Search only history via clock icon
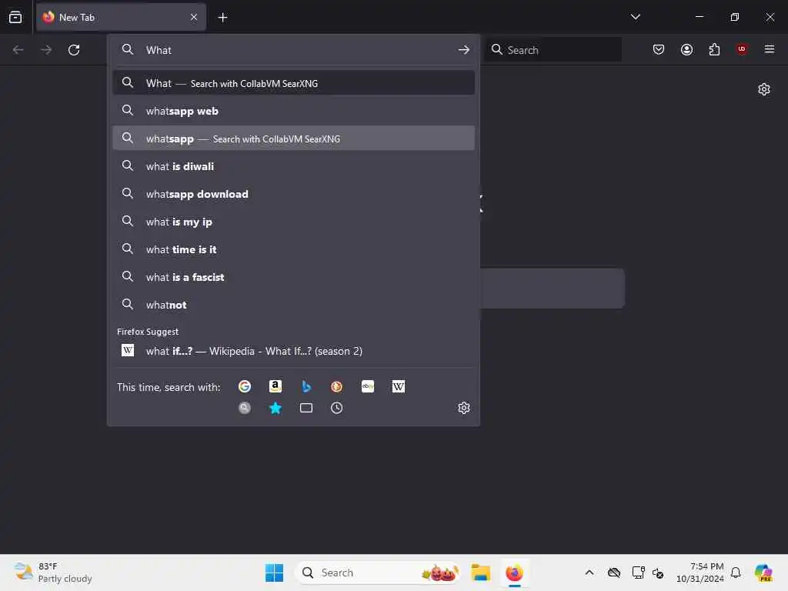This screenshot has width=788, height=591. click(337, 408)
